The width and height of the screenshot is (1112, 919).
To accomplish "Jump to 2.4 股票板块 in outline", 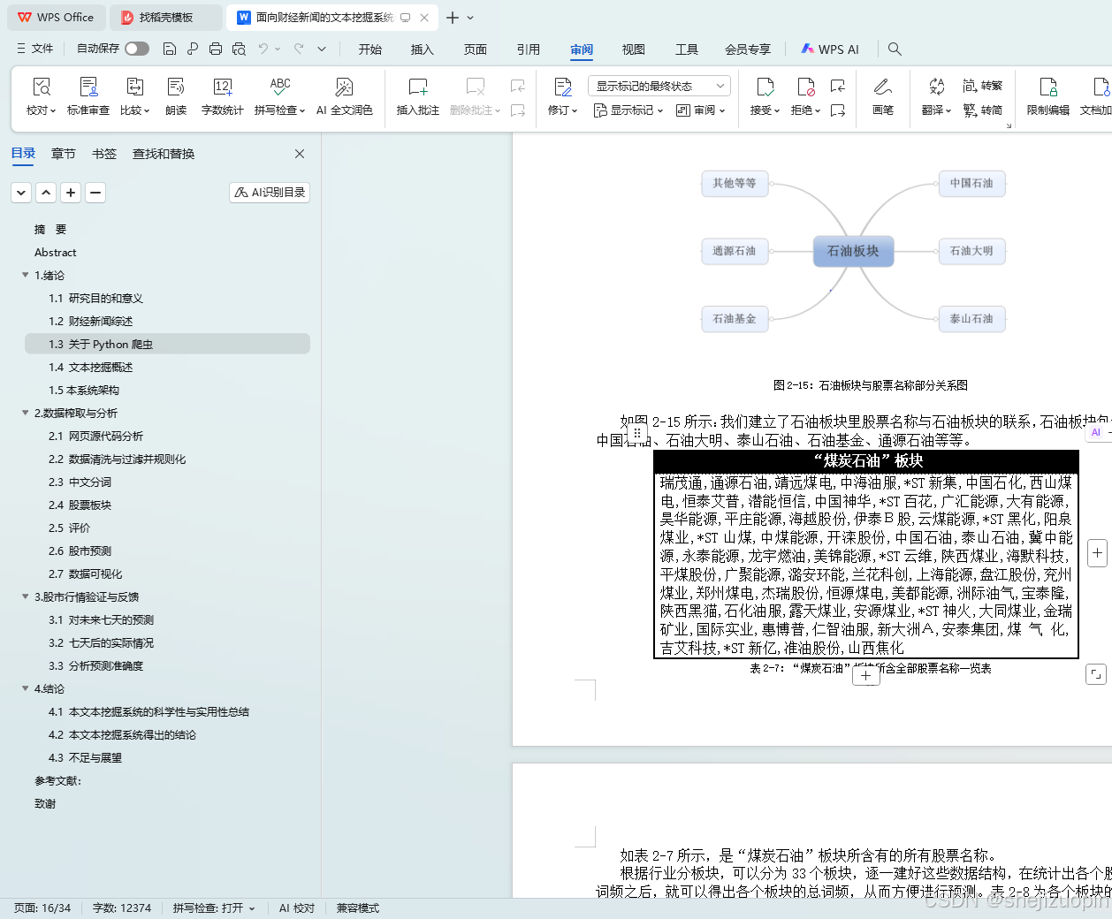I will click(80, 505).
